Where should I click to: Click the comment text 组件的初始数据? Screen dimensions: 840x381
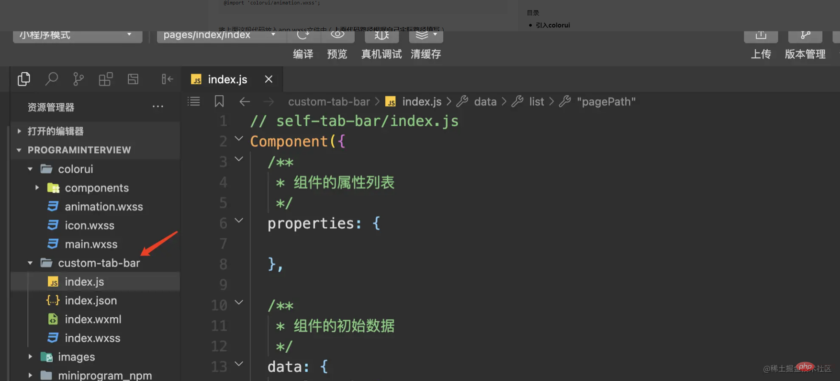(344, 326)
